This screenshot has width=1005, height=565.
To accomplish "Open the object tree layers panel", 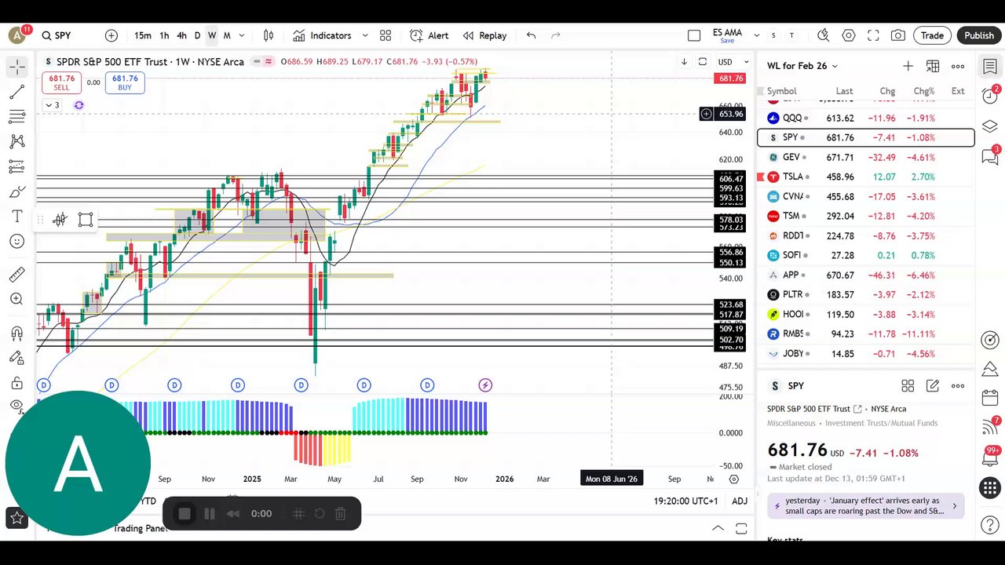I will point(990,126).
